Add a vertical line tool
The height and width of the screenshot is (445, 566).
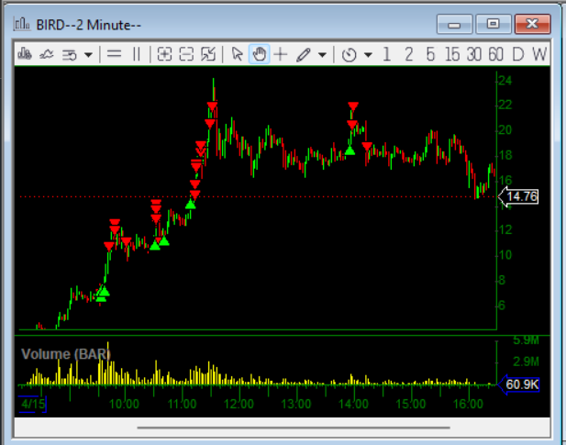(x=136, y=54)
